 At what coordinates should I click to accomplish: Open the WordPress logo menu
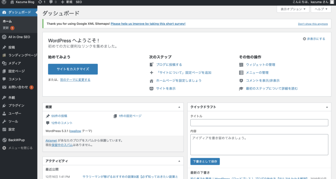[4, 2]
